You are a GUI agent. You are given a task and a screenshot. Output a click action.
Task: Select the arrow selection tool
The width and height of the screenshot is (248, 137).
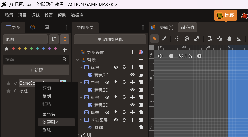pyautogui.click(x=155, y=39)
